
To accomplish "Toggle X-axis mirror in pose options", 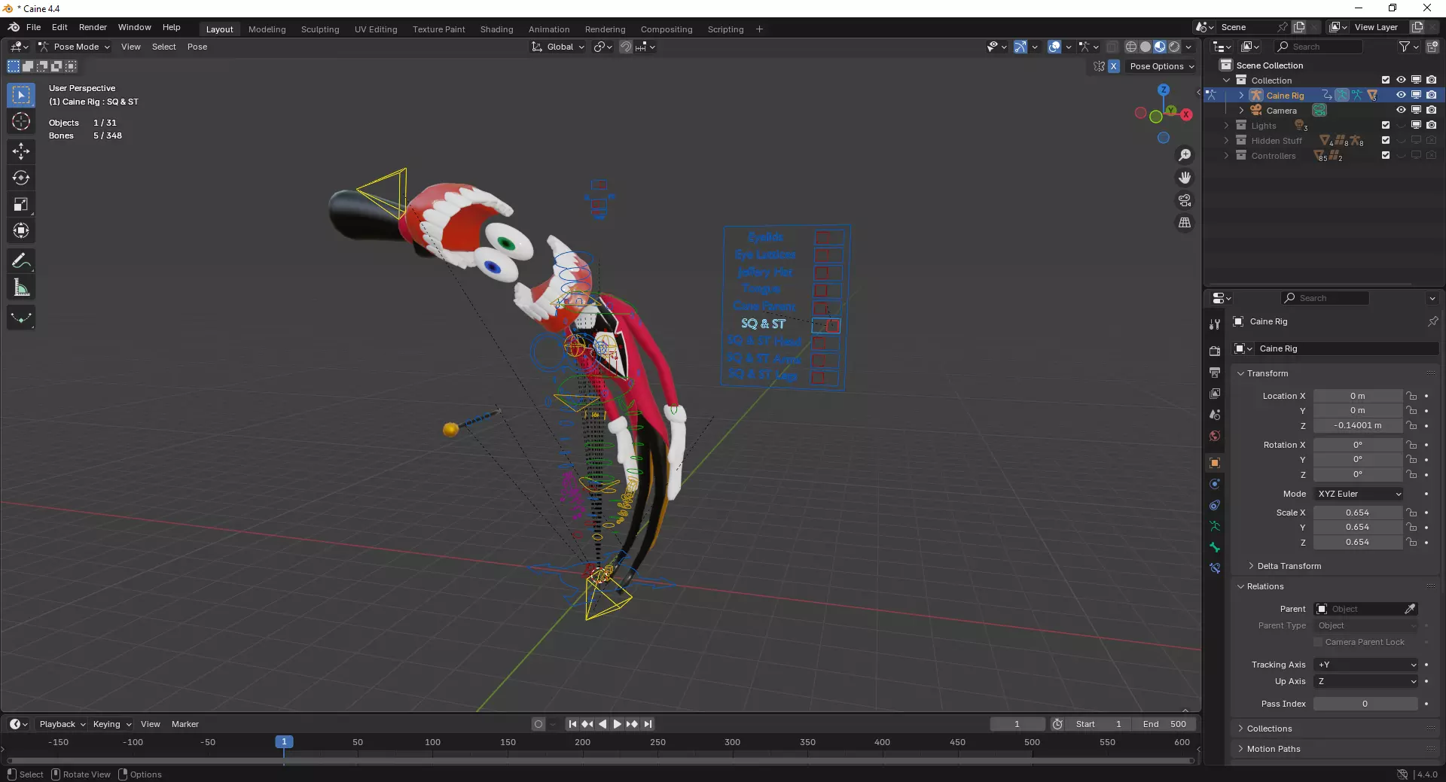I will (x=1114, y=66).
